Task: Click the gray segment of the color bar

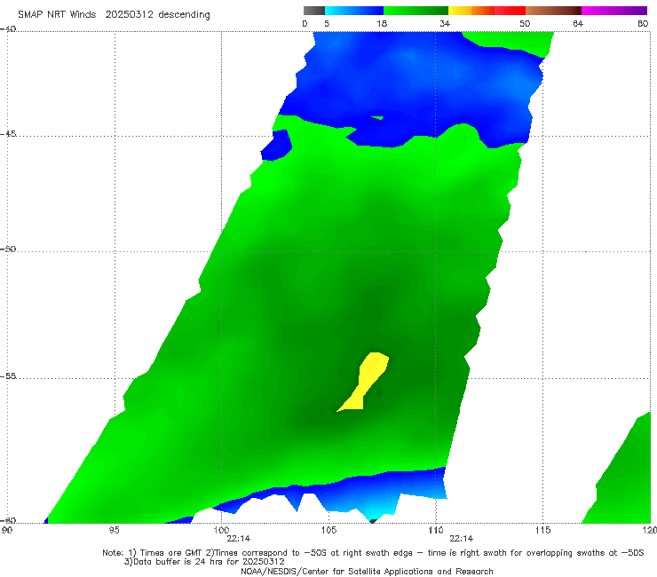Action: [x=313, y=11]
